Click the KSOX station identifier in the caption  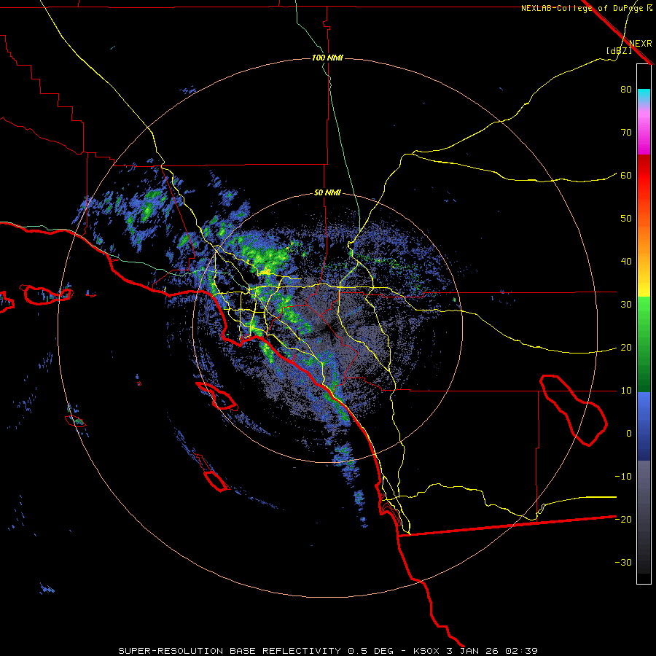tap(428, 651)
